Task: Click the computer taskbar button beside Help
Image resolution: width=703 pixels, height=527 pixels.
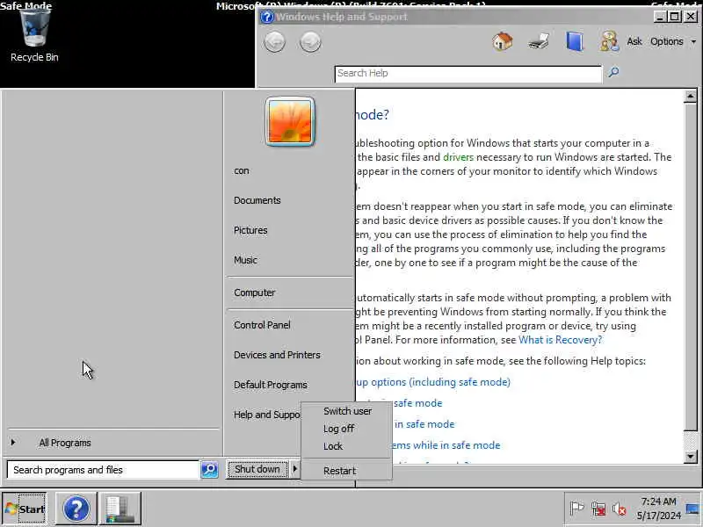Action: click(x=120, y=509)
